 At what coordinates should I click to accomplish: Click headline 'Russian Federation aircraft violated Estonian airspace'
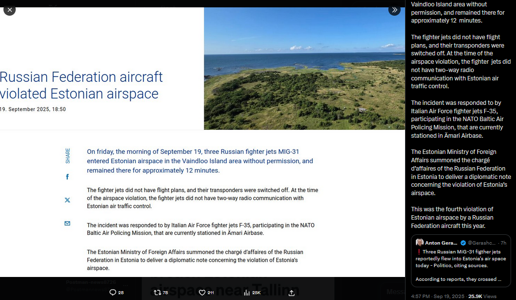81,85
